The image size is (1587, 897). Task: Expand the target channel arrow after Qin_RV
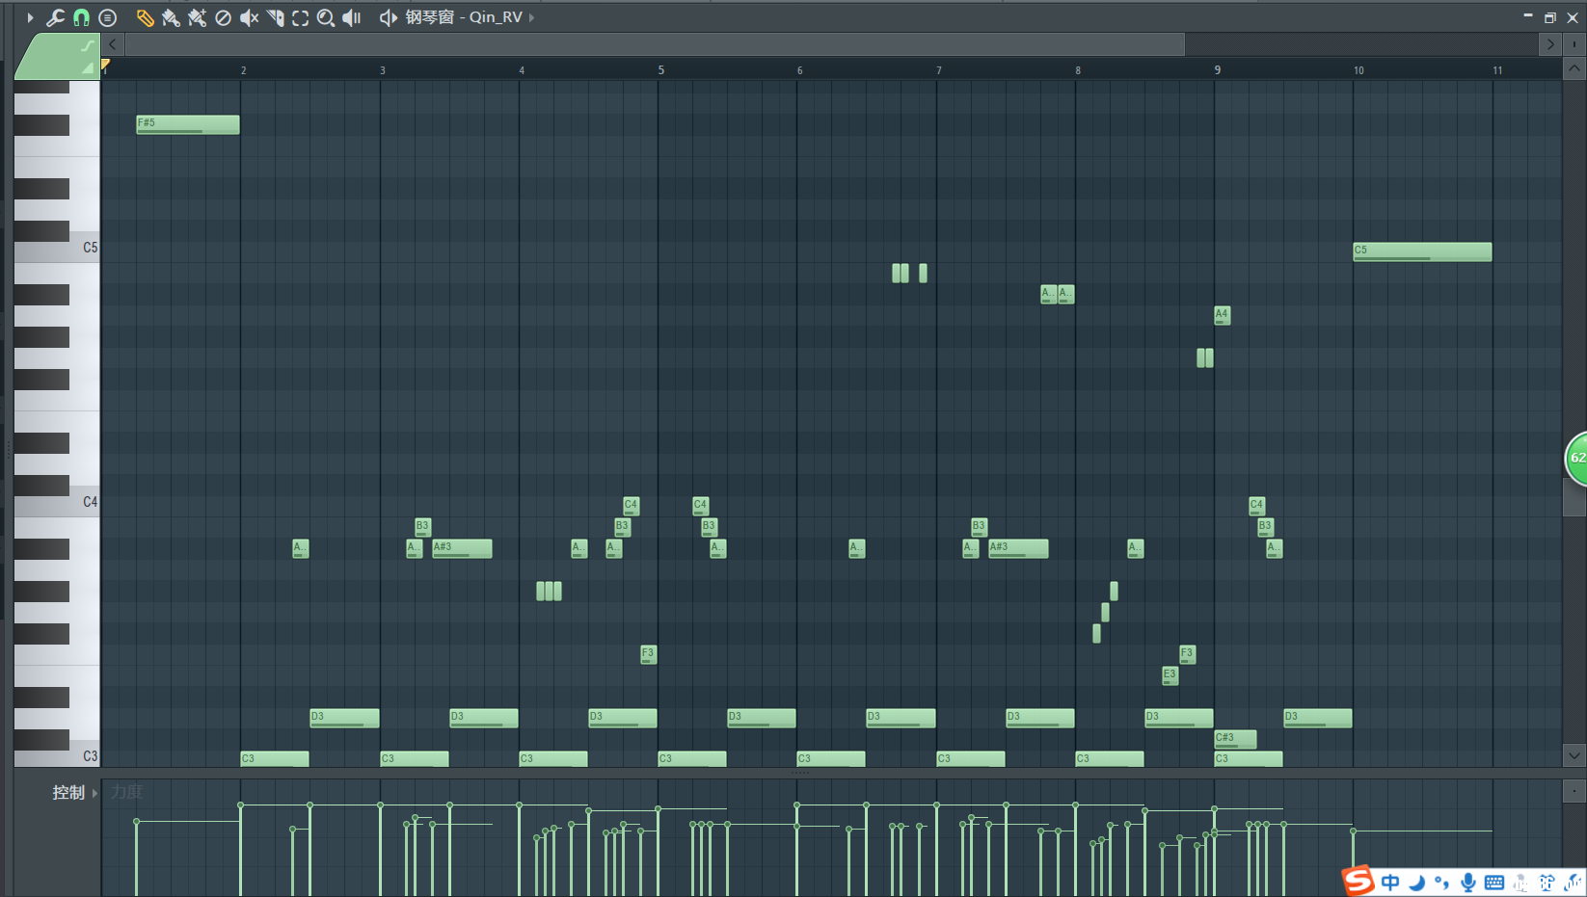click(x=531, y=17)
